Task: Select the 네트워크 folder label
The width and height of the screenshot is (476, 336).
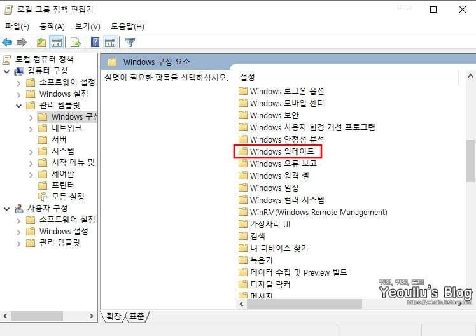Action: [x=66, y=128]
